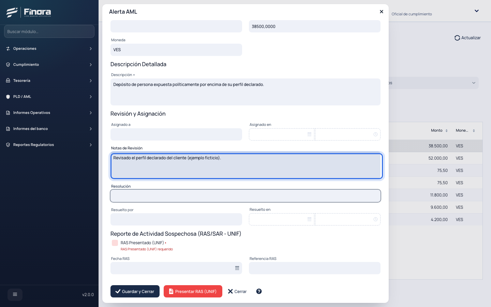Open the Reportes Regulatorios menu item
The width and height of the screenshot is (491, 307).
(x=49, y=145)
